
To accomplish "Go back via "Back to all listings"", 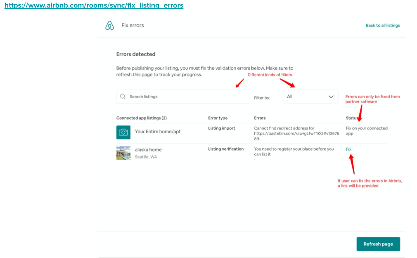I will point(382,26).
